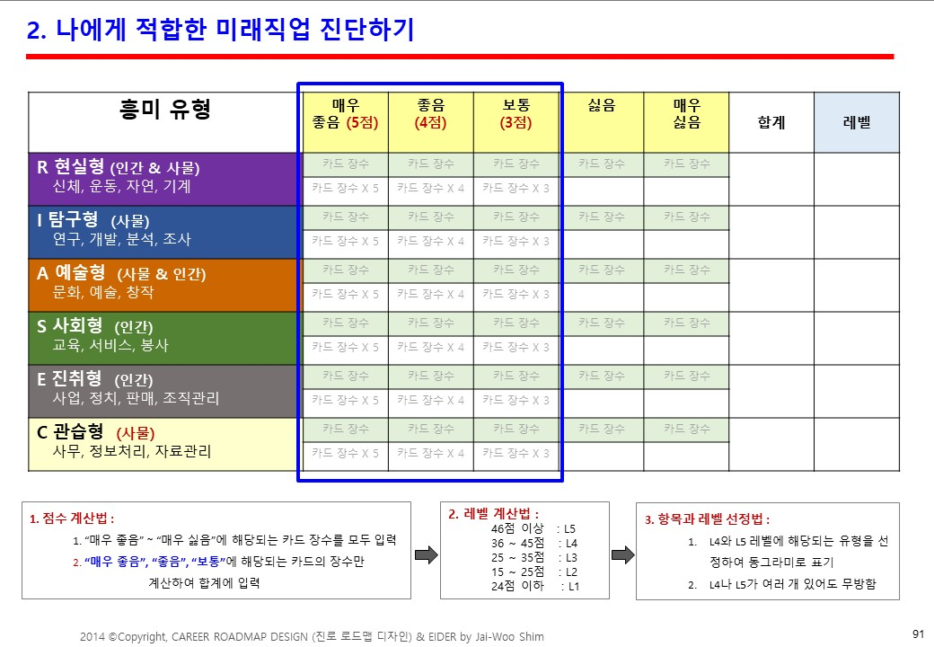
Task: Click the 좋음 (4점) column header
Action: [431, 122]
